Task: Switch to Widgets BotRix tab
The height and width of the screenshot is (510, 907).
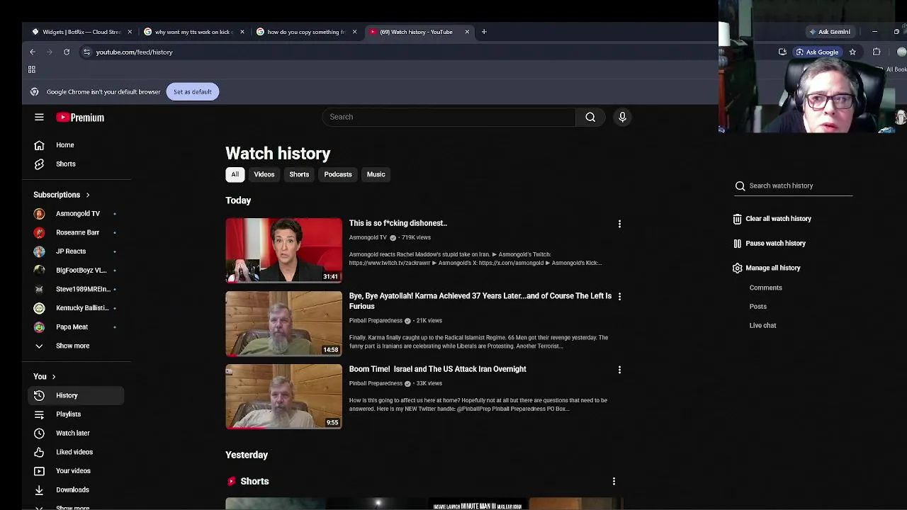Action: [x=81, y=32]
